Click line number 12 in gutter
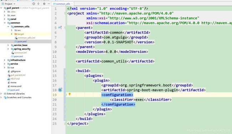 [55, 61]
